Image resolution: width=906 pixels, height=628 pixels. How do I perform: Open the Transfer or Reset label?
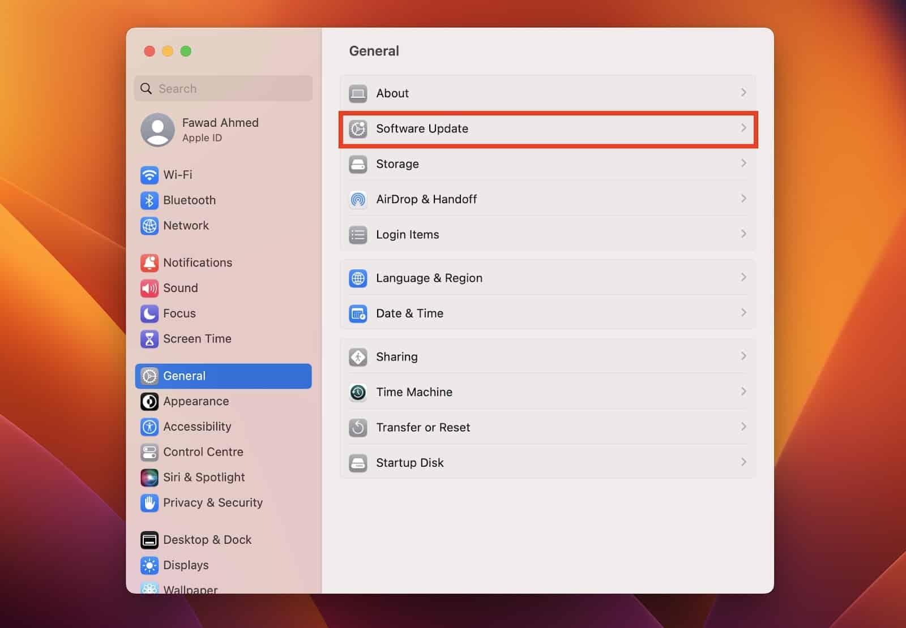tap(423, 428)
